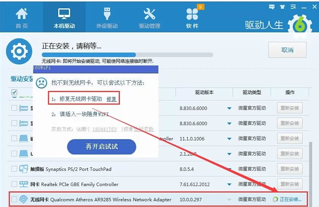Click 重新安装 for the 11.1.0.1006 driver
Screen dimensions: 319x207
tap(290, 139)
